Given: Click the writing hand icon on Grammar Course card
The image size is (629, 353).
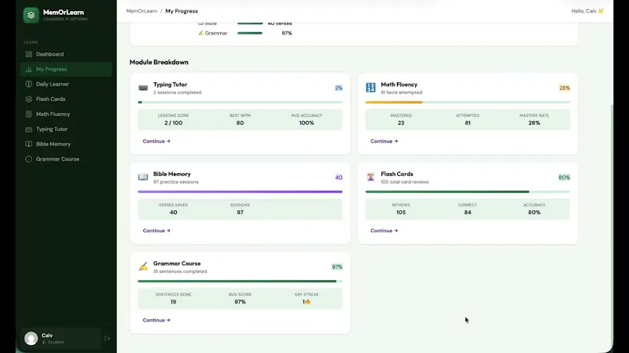Looking at the screenshot, I should click(143, 266).
